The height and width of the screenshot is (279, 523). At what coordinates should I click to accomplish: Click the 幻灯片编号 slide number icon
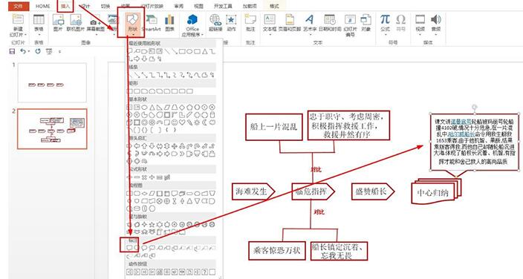point(350,19)
